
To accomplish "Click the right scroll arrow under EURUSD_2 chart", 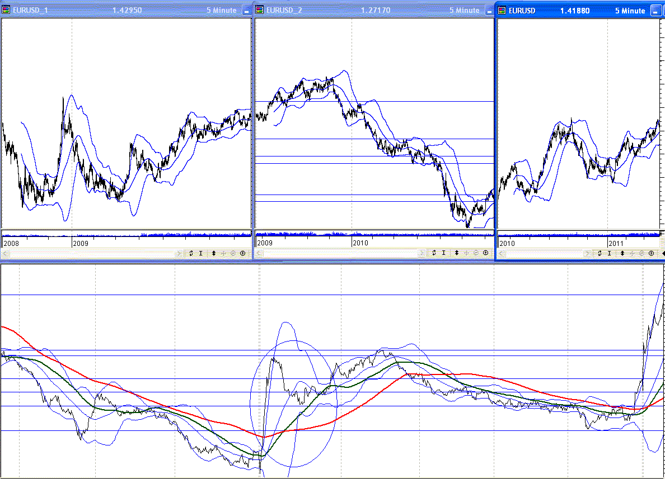I will click(x=422, y=253).
